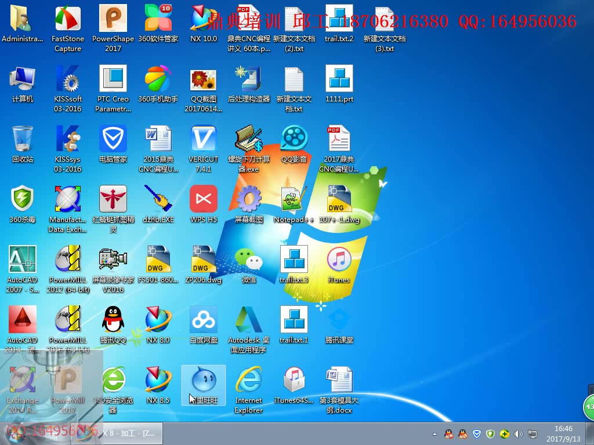
Task: Open the NX 8.0 shortcut
Action: point(158,324)
